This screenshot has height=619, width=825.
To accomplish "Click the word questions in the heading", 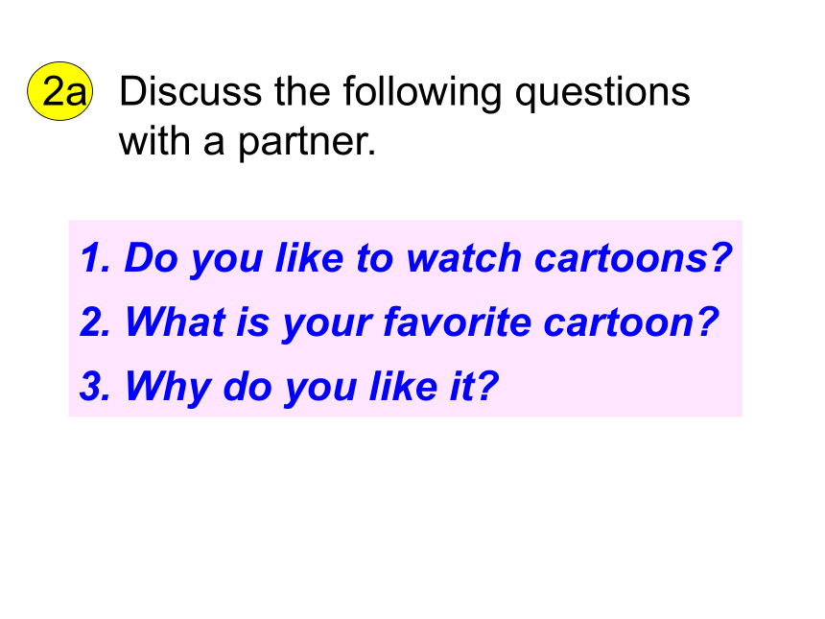I will [x=602, y=94].
